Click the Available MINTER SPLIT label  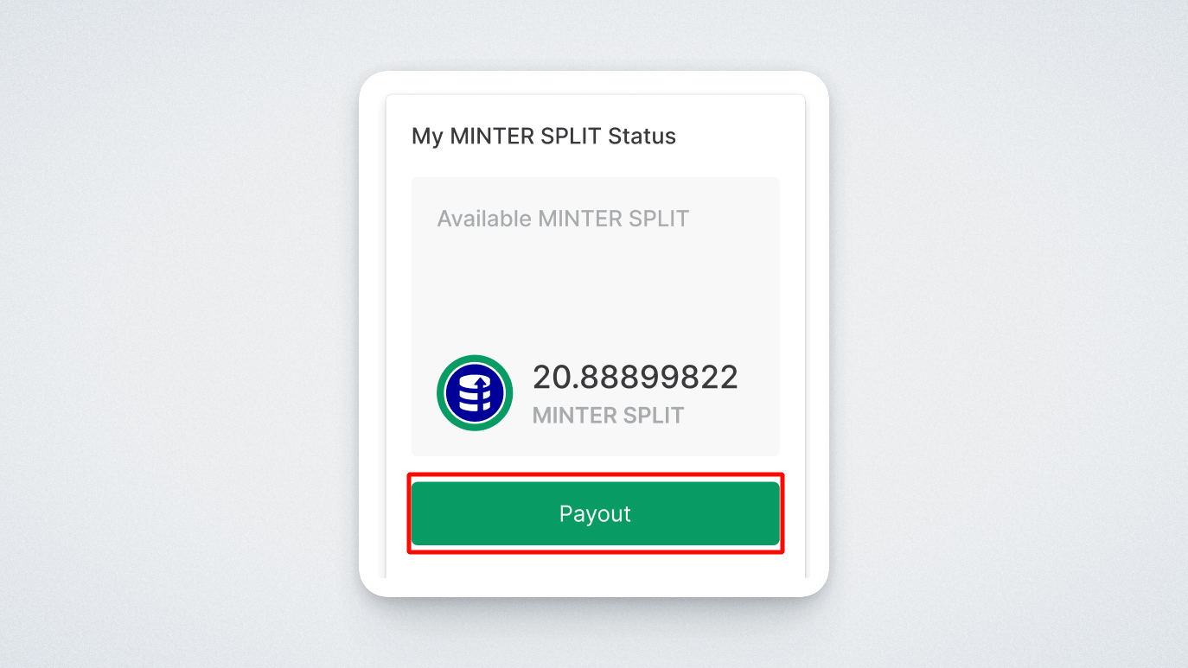563,219
